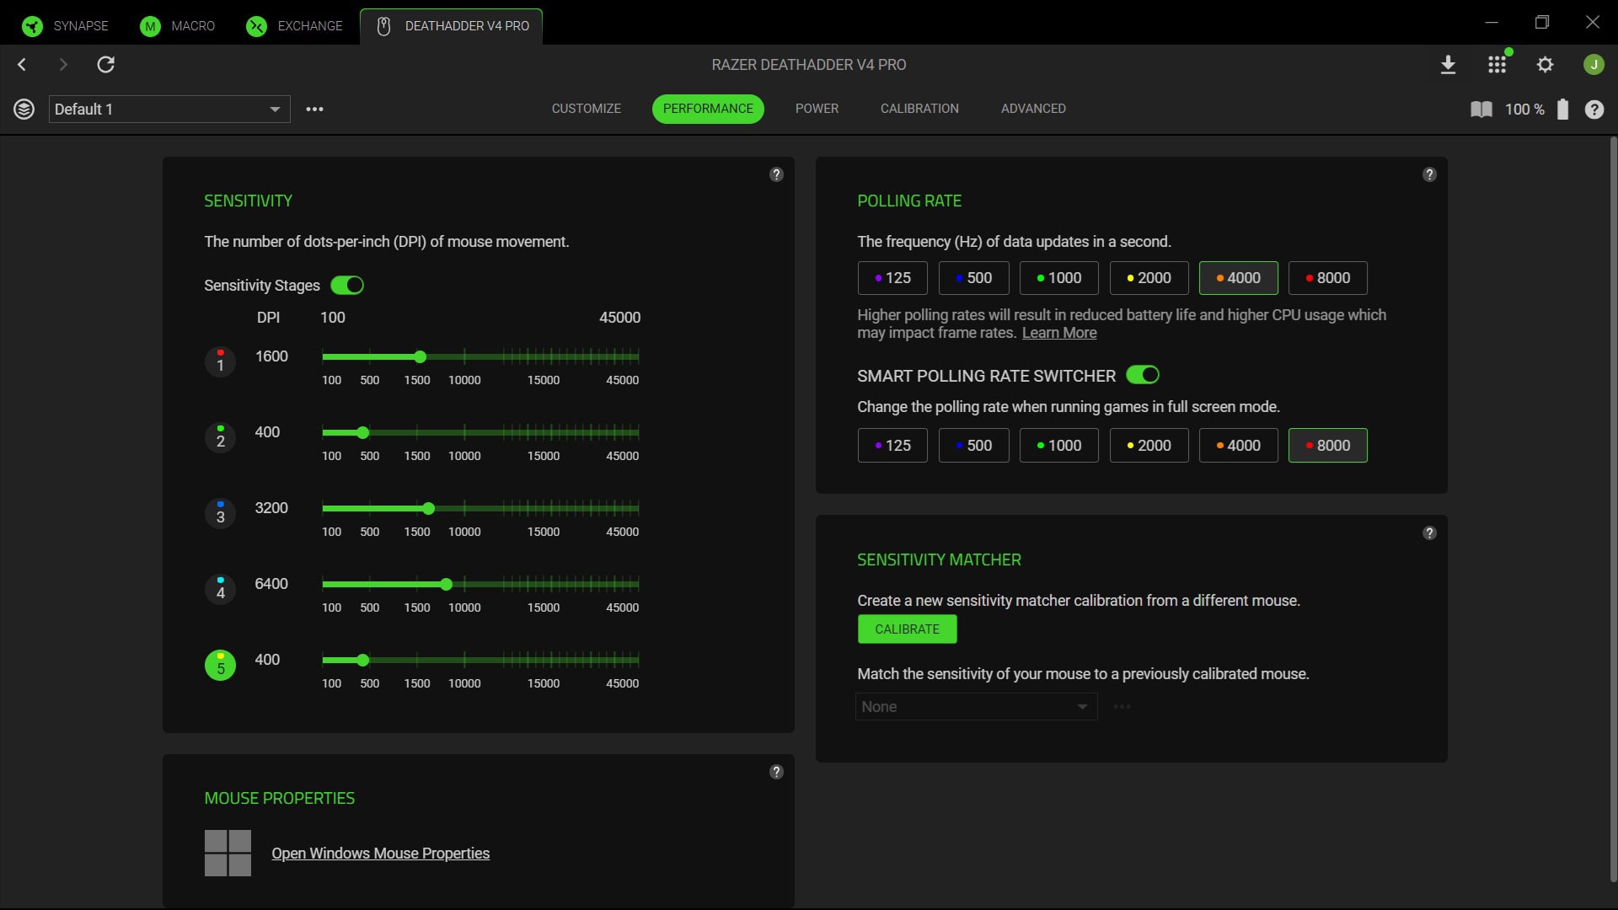Select sensitivity stage 1

[220, 361]
